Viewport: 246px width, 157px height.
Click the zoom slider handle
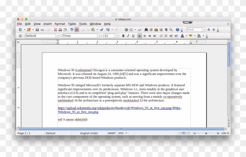tap(206, 133)
